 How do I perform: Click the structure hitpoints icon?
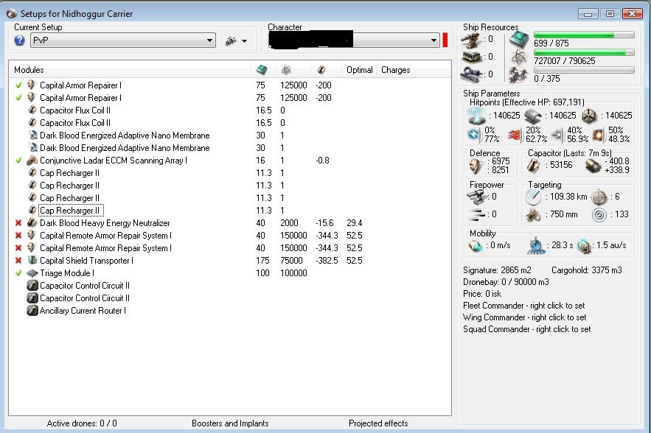tap(589, 116)
